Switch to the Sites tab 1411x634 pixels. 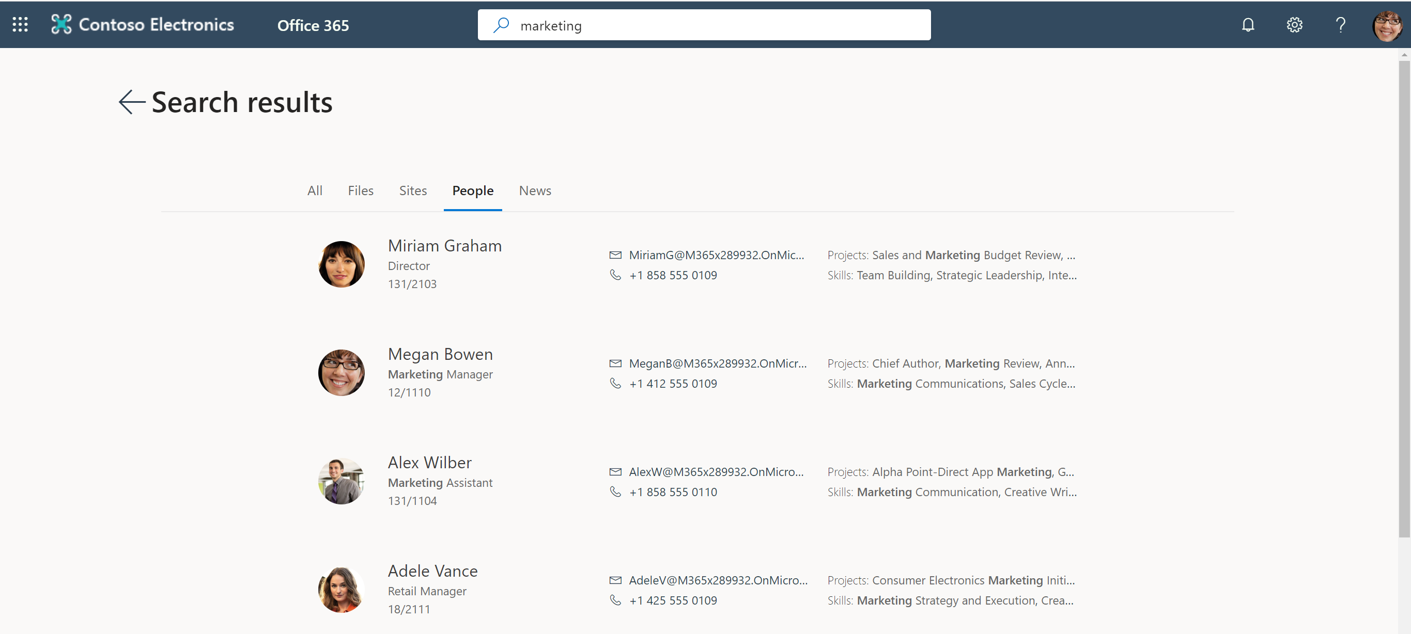(412, 191)
